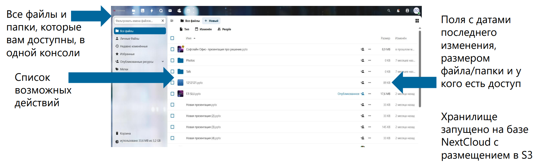Viewport: 539px width, 166px height.
Task: Open the People filter dropdown
Action: coord(224,29)
